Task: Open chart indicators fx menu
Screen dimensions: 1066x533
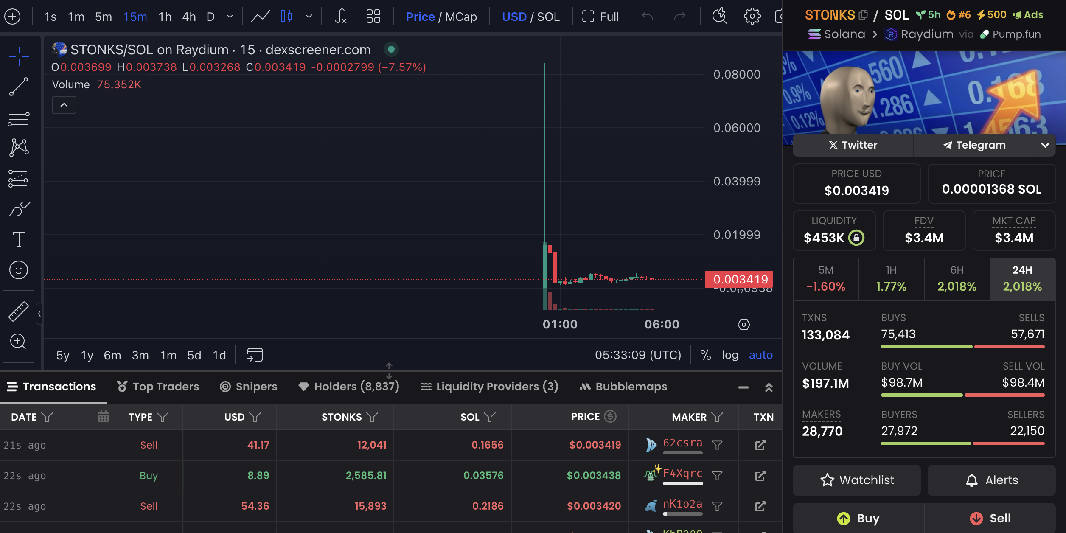Action: [x=341, y=17]
